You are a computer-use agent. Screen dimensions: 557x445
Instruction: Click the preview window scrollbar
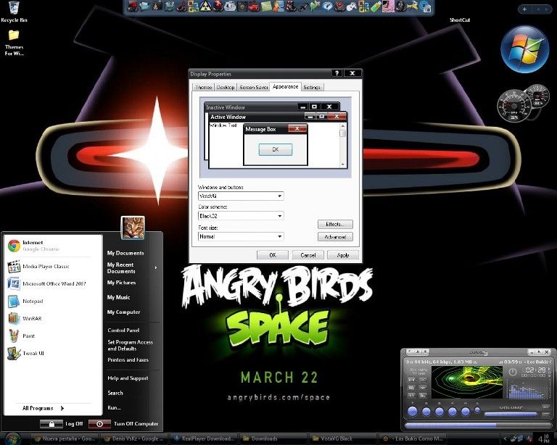click(x=342, y=146)
